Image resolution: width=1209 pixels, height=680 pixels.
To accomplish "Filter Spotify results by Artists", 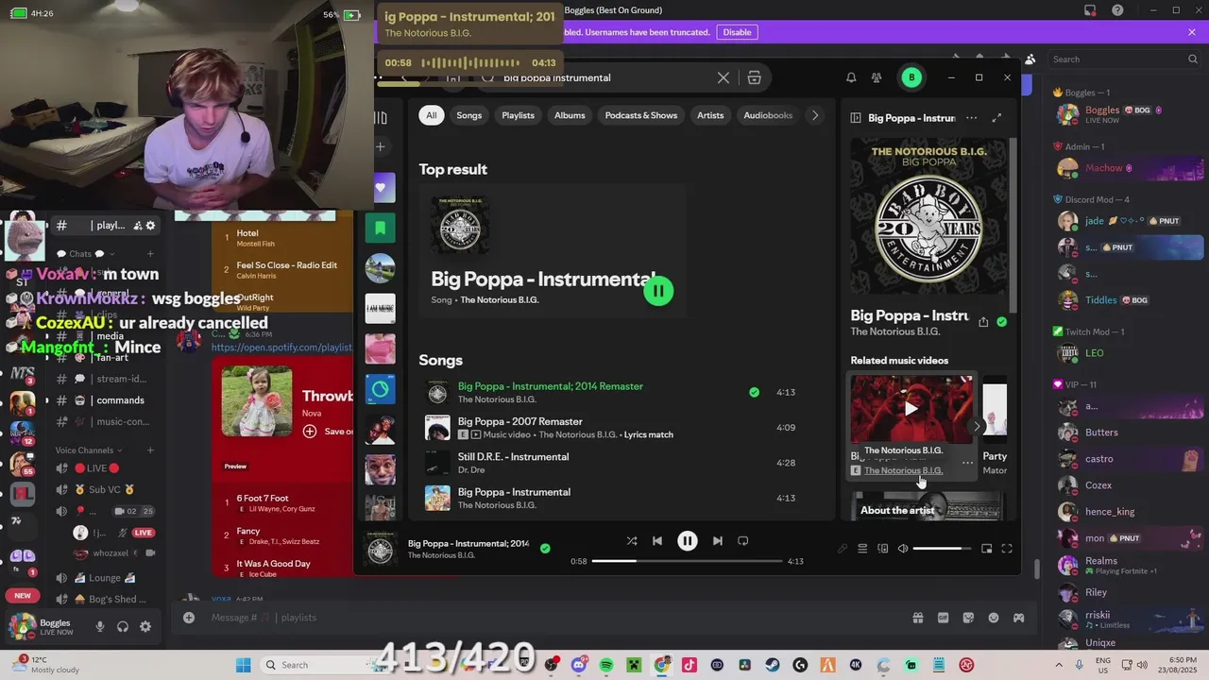I will [710, 115].
